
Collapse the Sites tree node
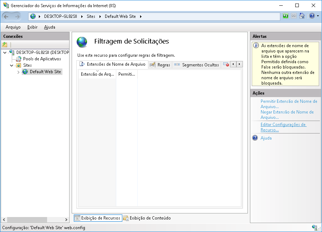point(12,66)
